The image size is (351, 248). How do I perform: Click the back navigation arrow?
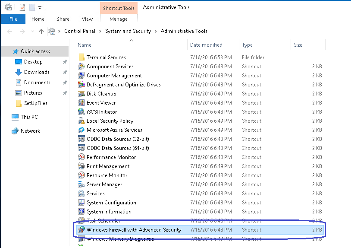(x=9, y=32)
